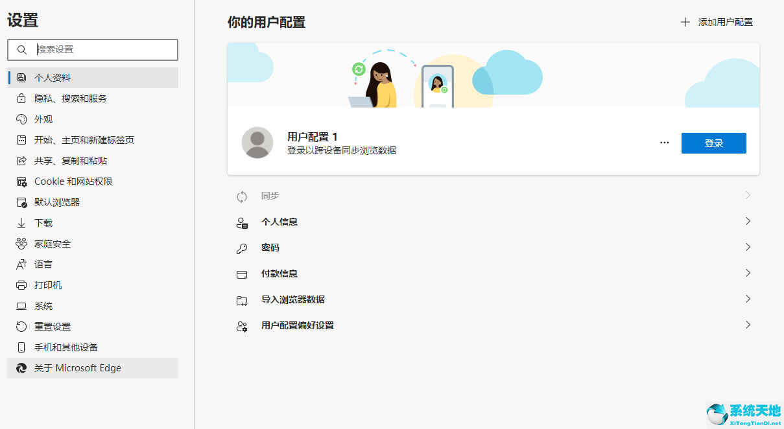Click the 系统 monitor icon

21,305
